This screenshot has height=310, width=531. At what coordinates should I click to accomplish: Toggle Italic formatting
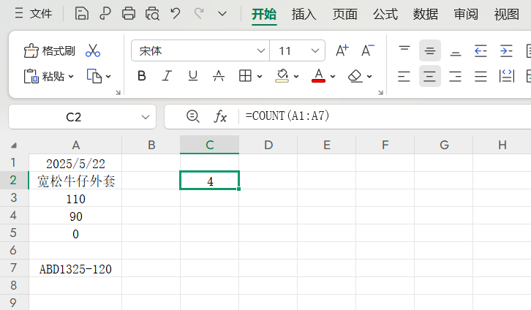[167, 76]
